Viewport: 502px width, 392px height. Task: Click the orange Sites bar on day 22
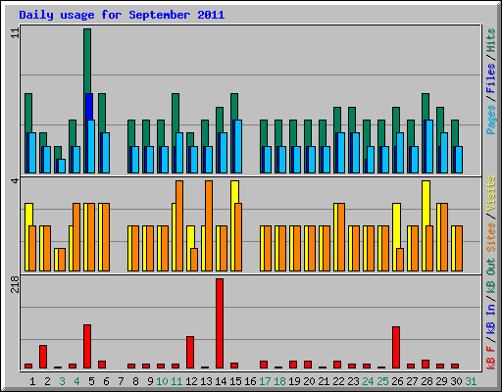coord(341,237)
